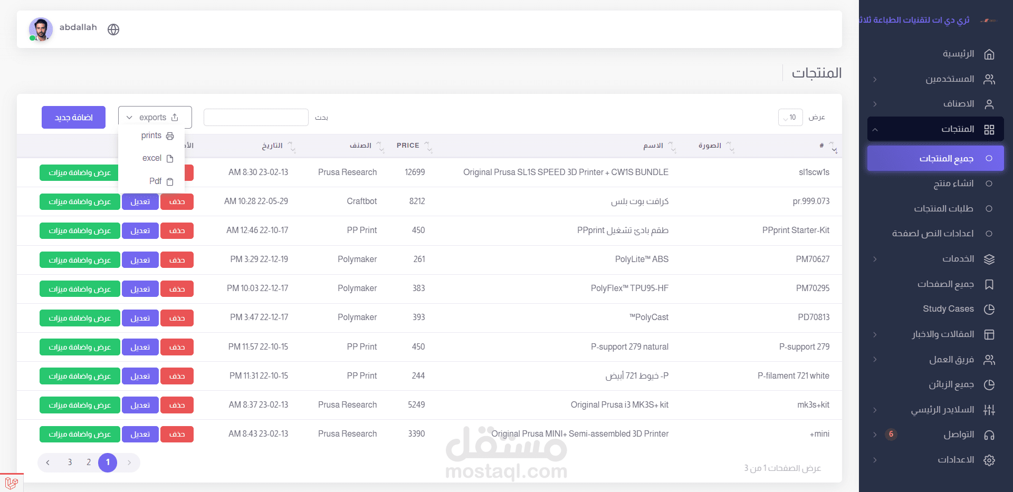Collapse the المنتجات submenu chevron
This screenshot has height=492, width=1013.
[875, 129]
